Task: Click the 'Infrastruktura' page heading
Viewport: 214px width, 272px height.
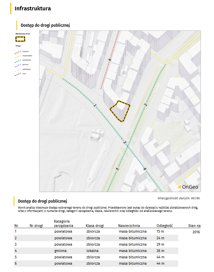Action: (x=33, y=9)
